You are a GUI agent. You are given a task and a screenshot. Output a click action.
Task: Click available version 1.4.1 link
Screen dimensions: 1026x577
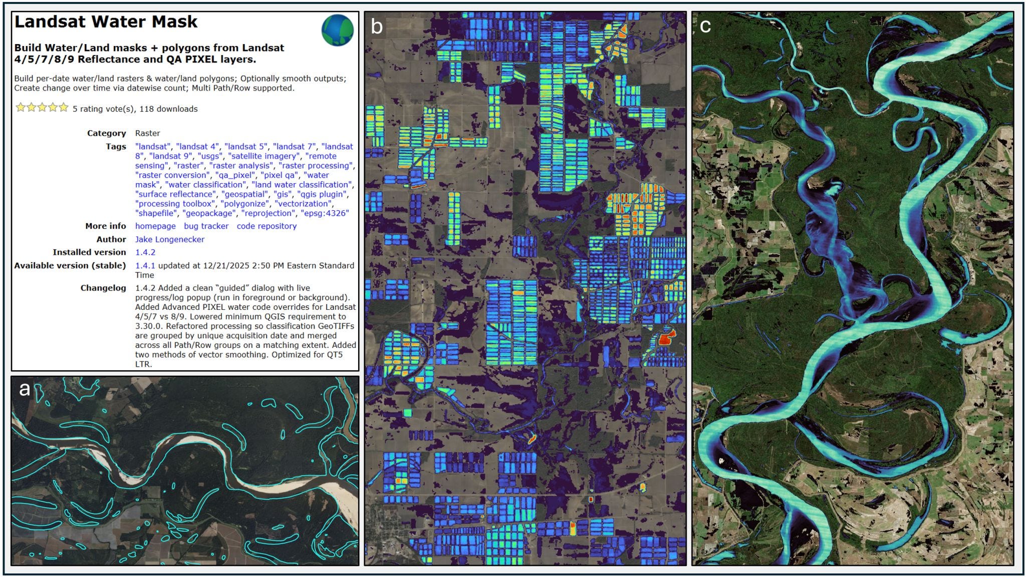[145, 266]
